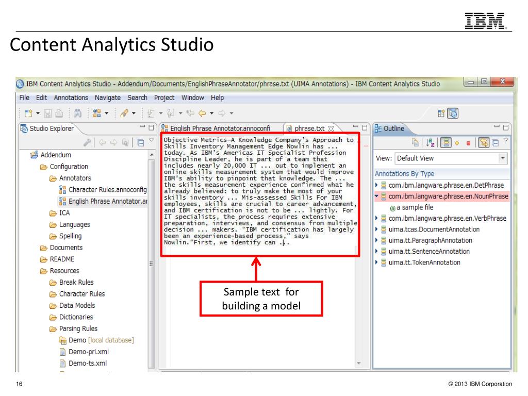The height and width of the screenshot is (396, 528).
Task: Open the View combo box showing Default View
Action: [x=451, y=158]
